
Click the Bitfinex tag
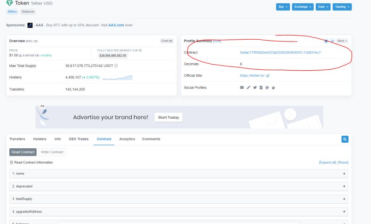tap(13, 12)
